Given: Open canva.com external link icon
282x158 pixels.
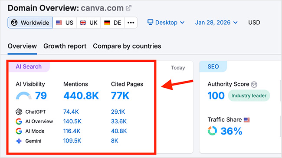Looking at the screenshot, I should click(128, 8).
